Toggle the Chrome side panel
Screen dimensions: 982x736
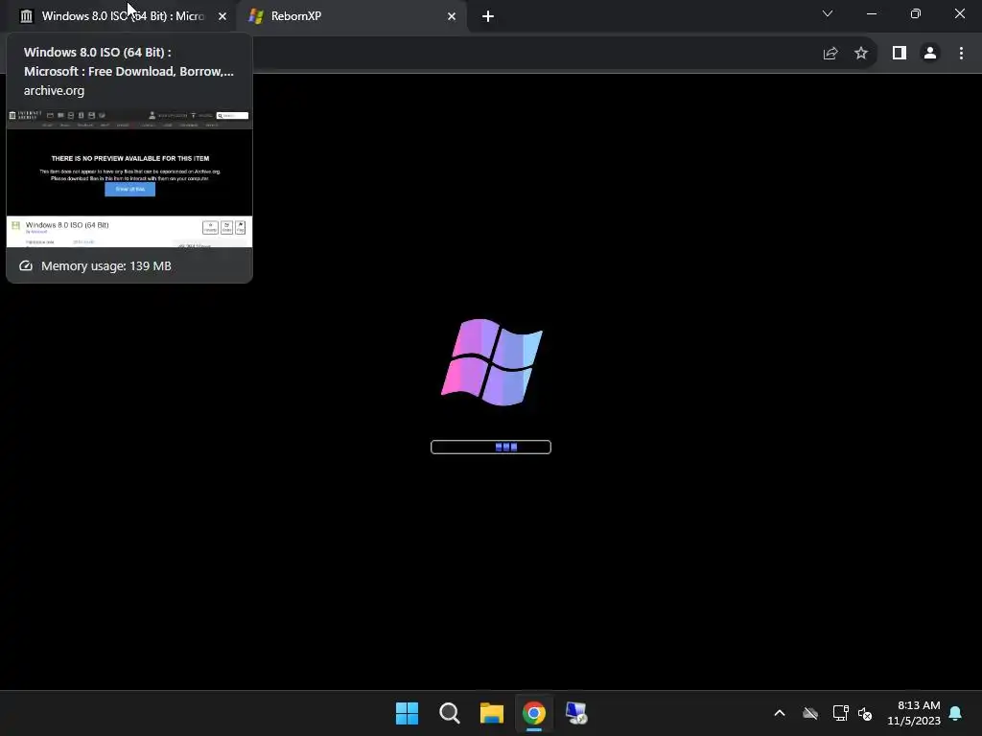click(x=900, y=54)
